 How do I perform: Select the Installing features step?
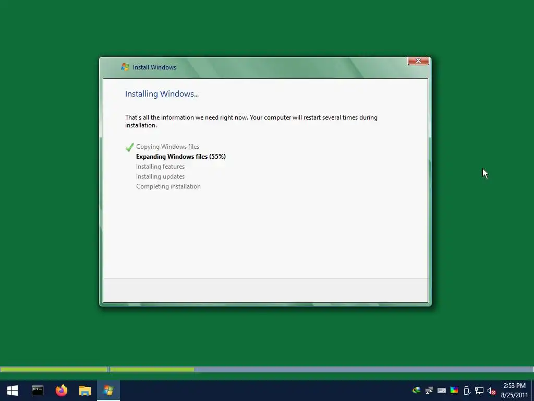pos(161,167)
